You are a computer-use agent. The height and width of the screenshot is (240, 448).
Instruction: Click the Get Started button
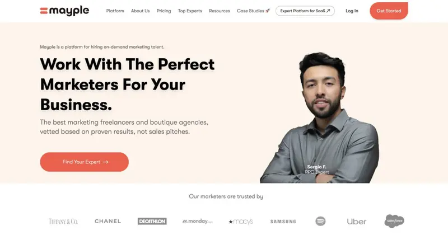click(389, 11)
